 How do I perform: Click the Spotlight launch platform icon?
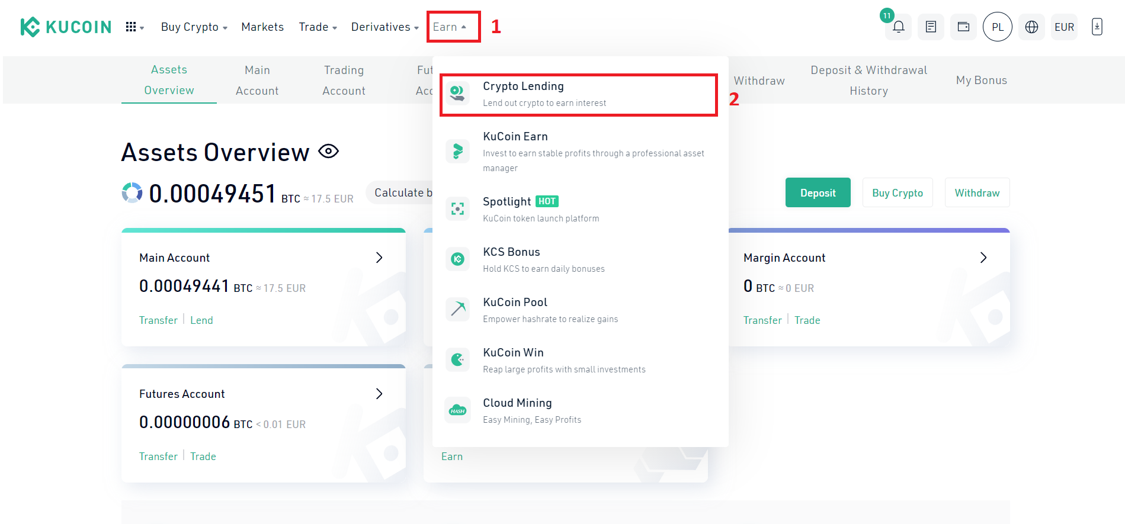pyautogui.click(x=457, y=208)
